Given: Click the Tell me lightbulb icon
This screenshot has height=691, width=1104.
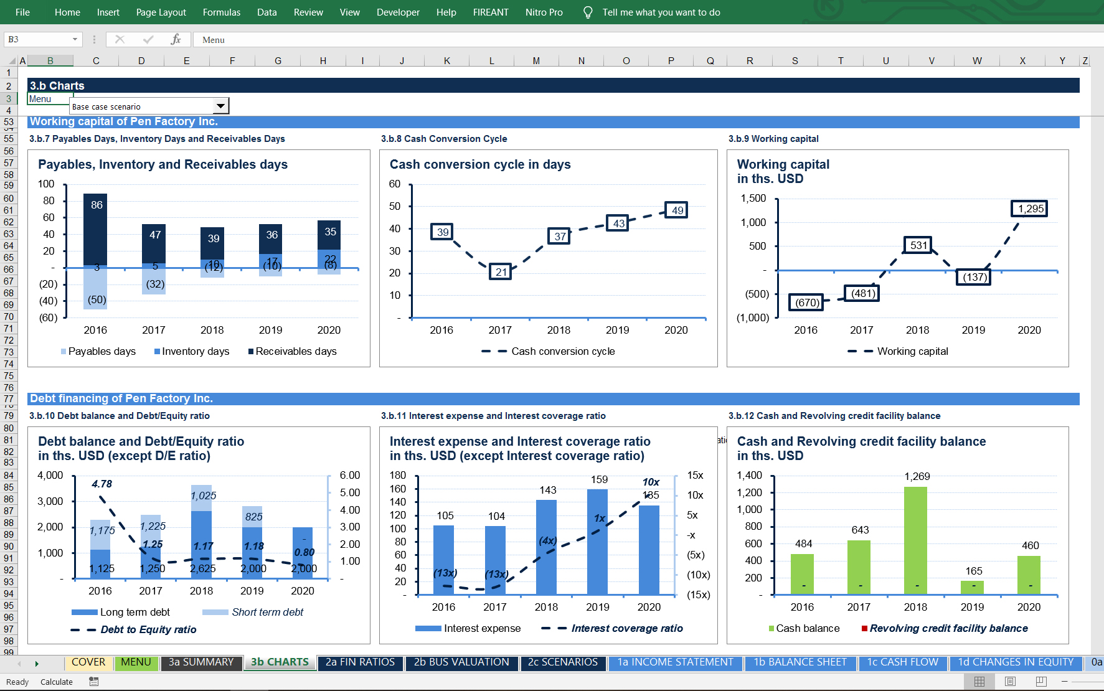Looking at the screenshot, I should [x=587, y=12].
